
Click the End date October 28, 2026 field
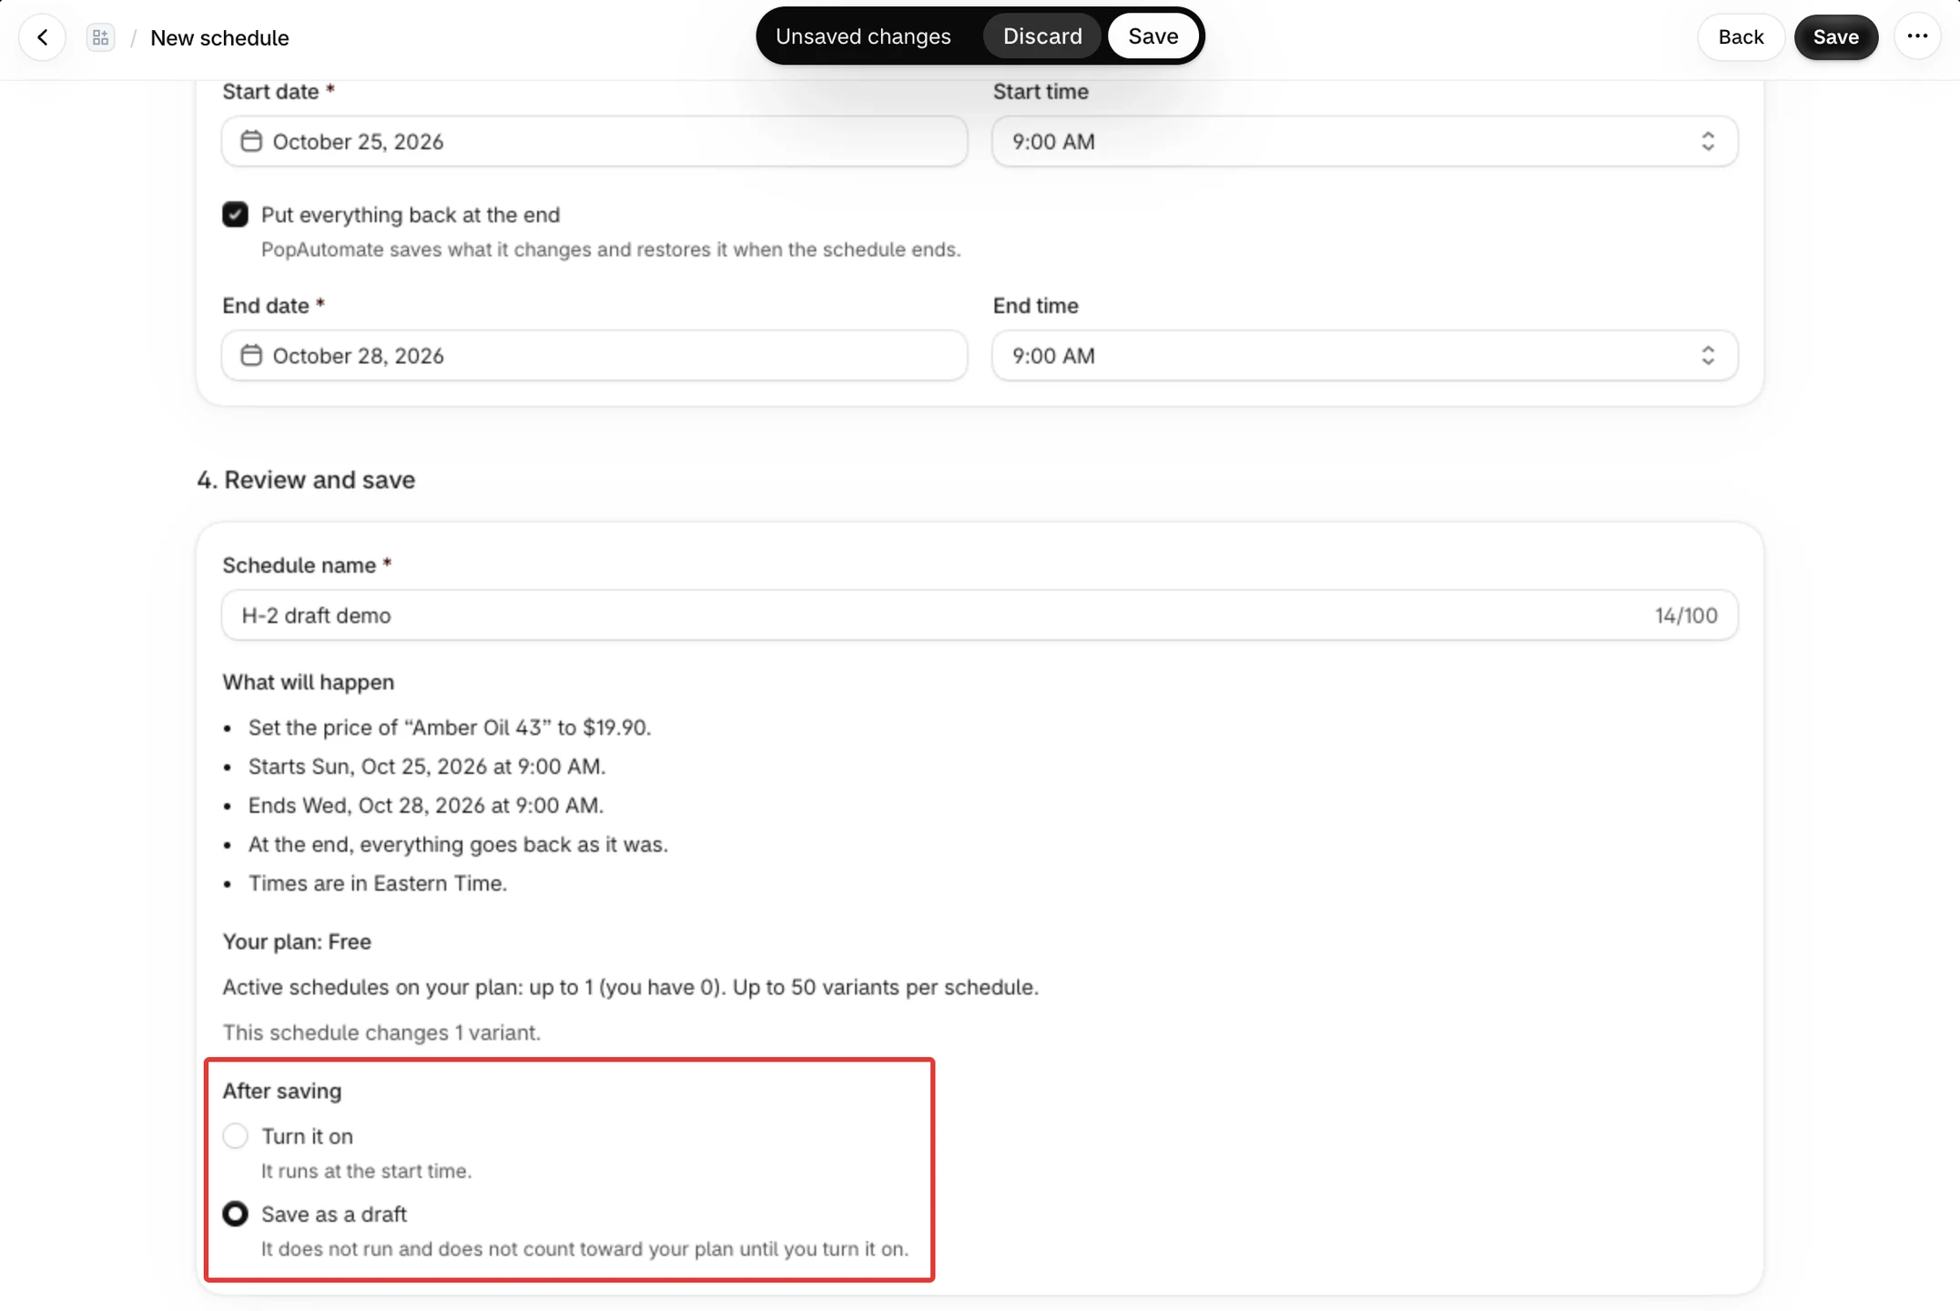pyautogui.click(x=594, y=355)
